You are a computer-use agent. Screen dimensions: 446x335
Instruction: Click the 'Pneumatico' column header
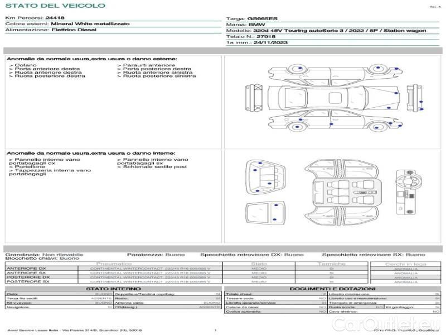[114, 264]
